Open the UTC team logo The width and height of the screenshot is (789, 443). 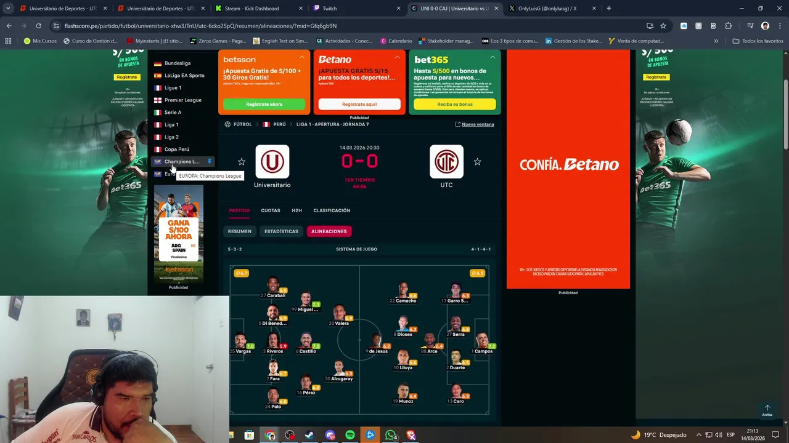446,162
